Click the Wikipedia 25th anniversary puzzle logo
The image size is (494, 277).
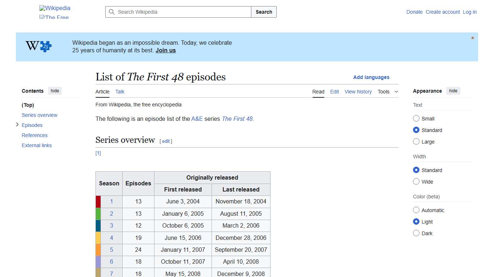point(43,47)
